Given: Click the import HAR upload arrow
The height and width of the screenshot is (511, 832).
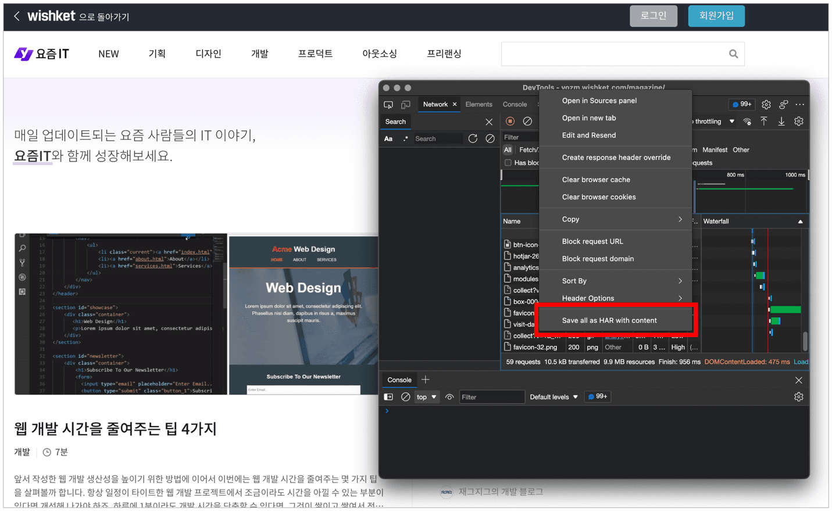Looking at the screenshot, I should point(764,121).
